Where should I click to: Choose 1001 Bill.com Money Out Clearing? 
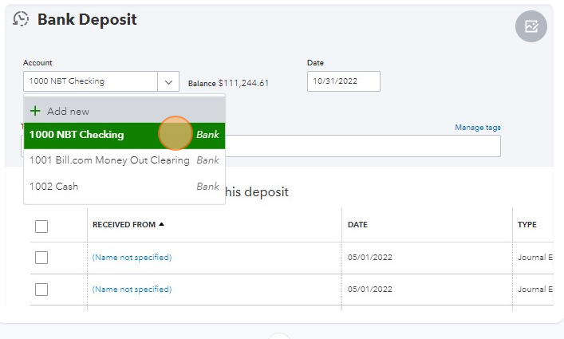109,160
